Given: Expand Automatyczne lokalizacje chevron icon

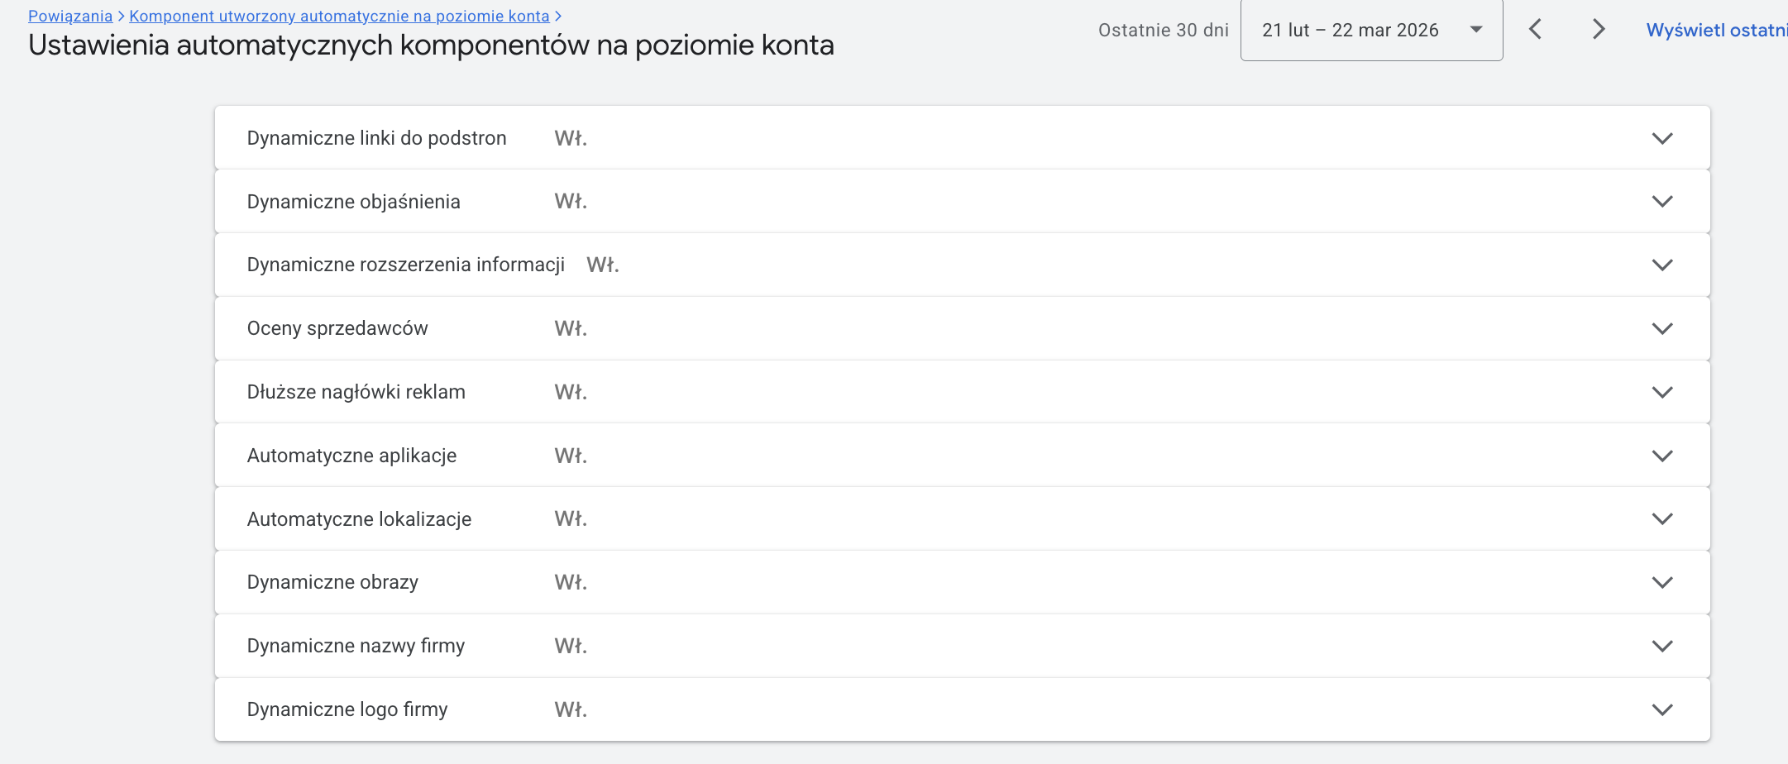Looking at the screenshot, I should 1661,518.
